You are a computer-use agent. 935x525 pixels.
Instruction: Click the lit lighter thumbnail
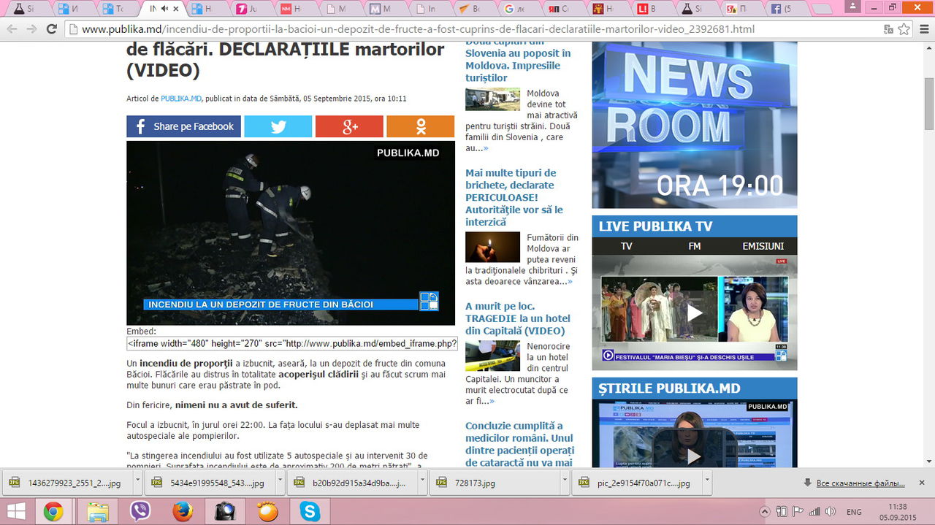492,247
